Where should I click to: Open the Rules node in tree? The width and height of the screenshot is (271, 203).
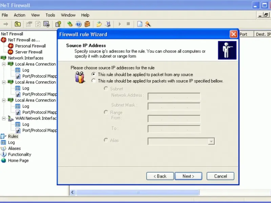pos(13,136)
